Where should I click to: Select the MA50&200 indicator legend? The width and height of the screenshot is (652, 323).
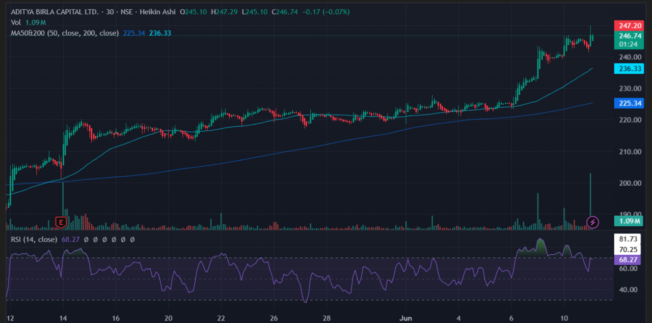click(x=65, y=33)
